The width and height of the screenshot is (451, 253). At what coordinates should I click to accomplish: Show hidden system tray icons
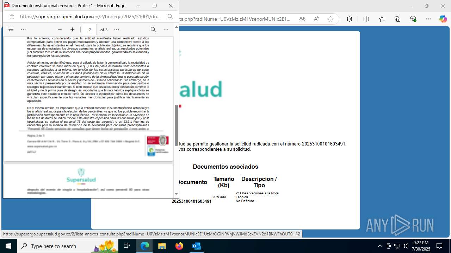click(x=380, y=246)
